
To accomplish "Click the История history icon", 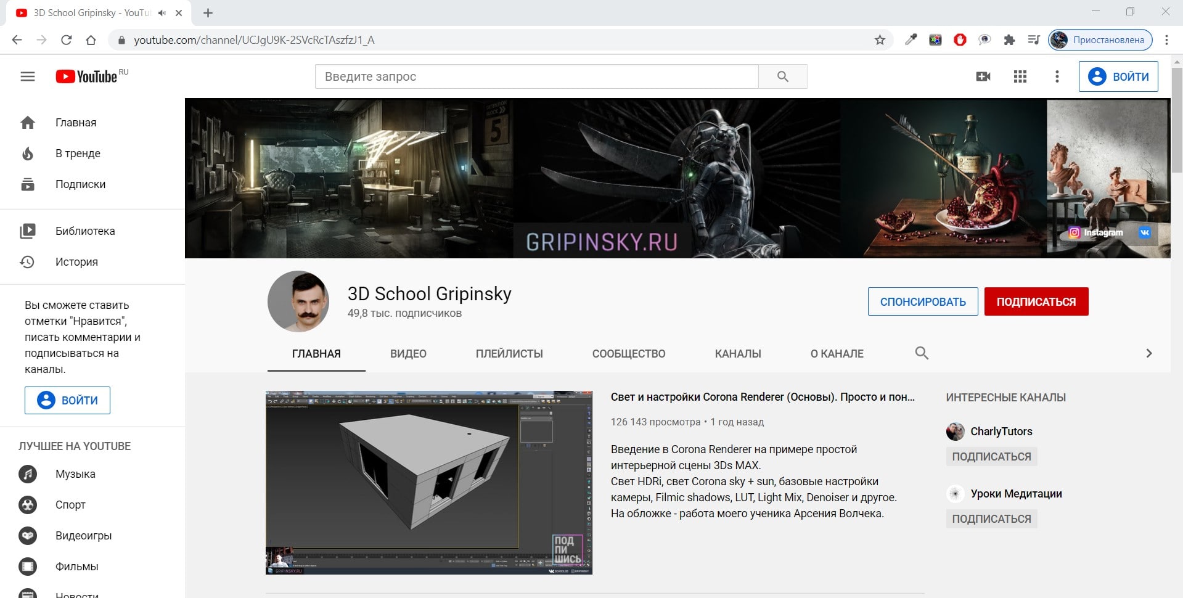I will 28,262.
